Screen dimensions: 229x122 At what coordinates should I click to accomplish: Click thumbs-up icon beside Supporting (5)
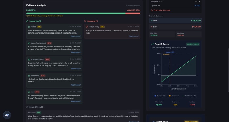tap(27, 21)
